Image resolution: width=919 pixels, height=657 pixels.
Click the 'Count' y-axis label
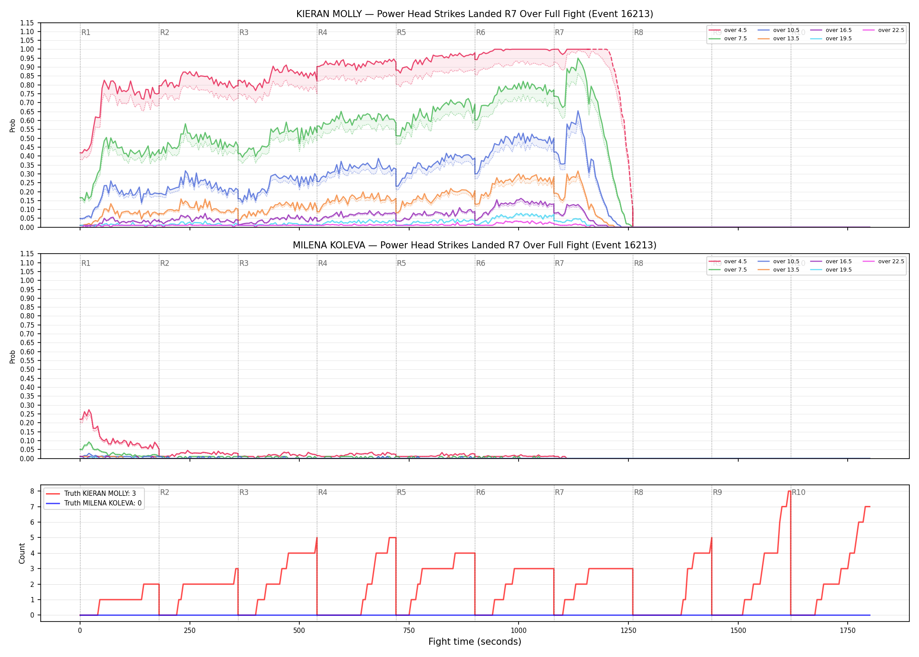22,553
